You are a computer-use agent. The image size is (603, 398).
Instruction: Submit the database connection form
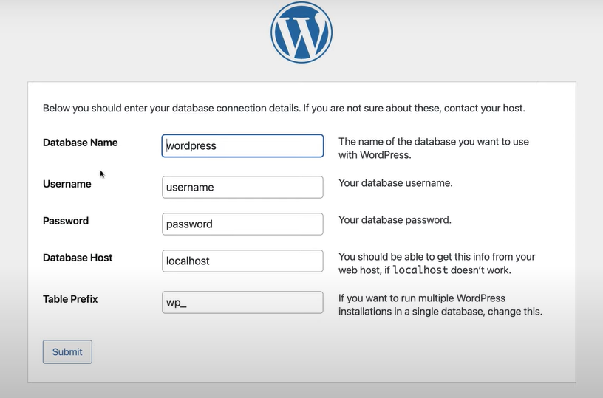click(67, 351)
